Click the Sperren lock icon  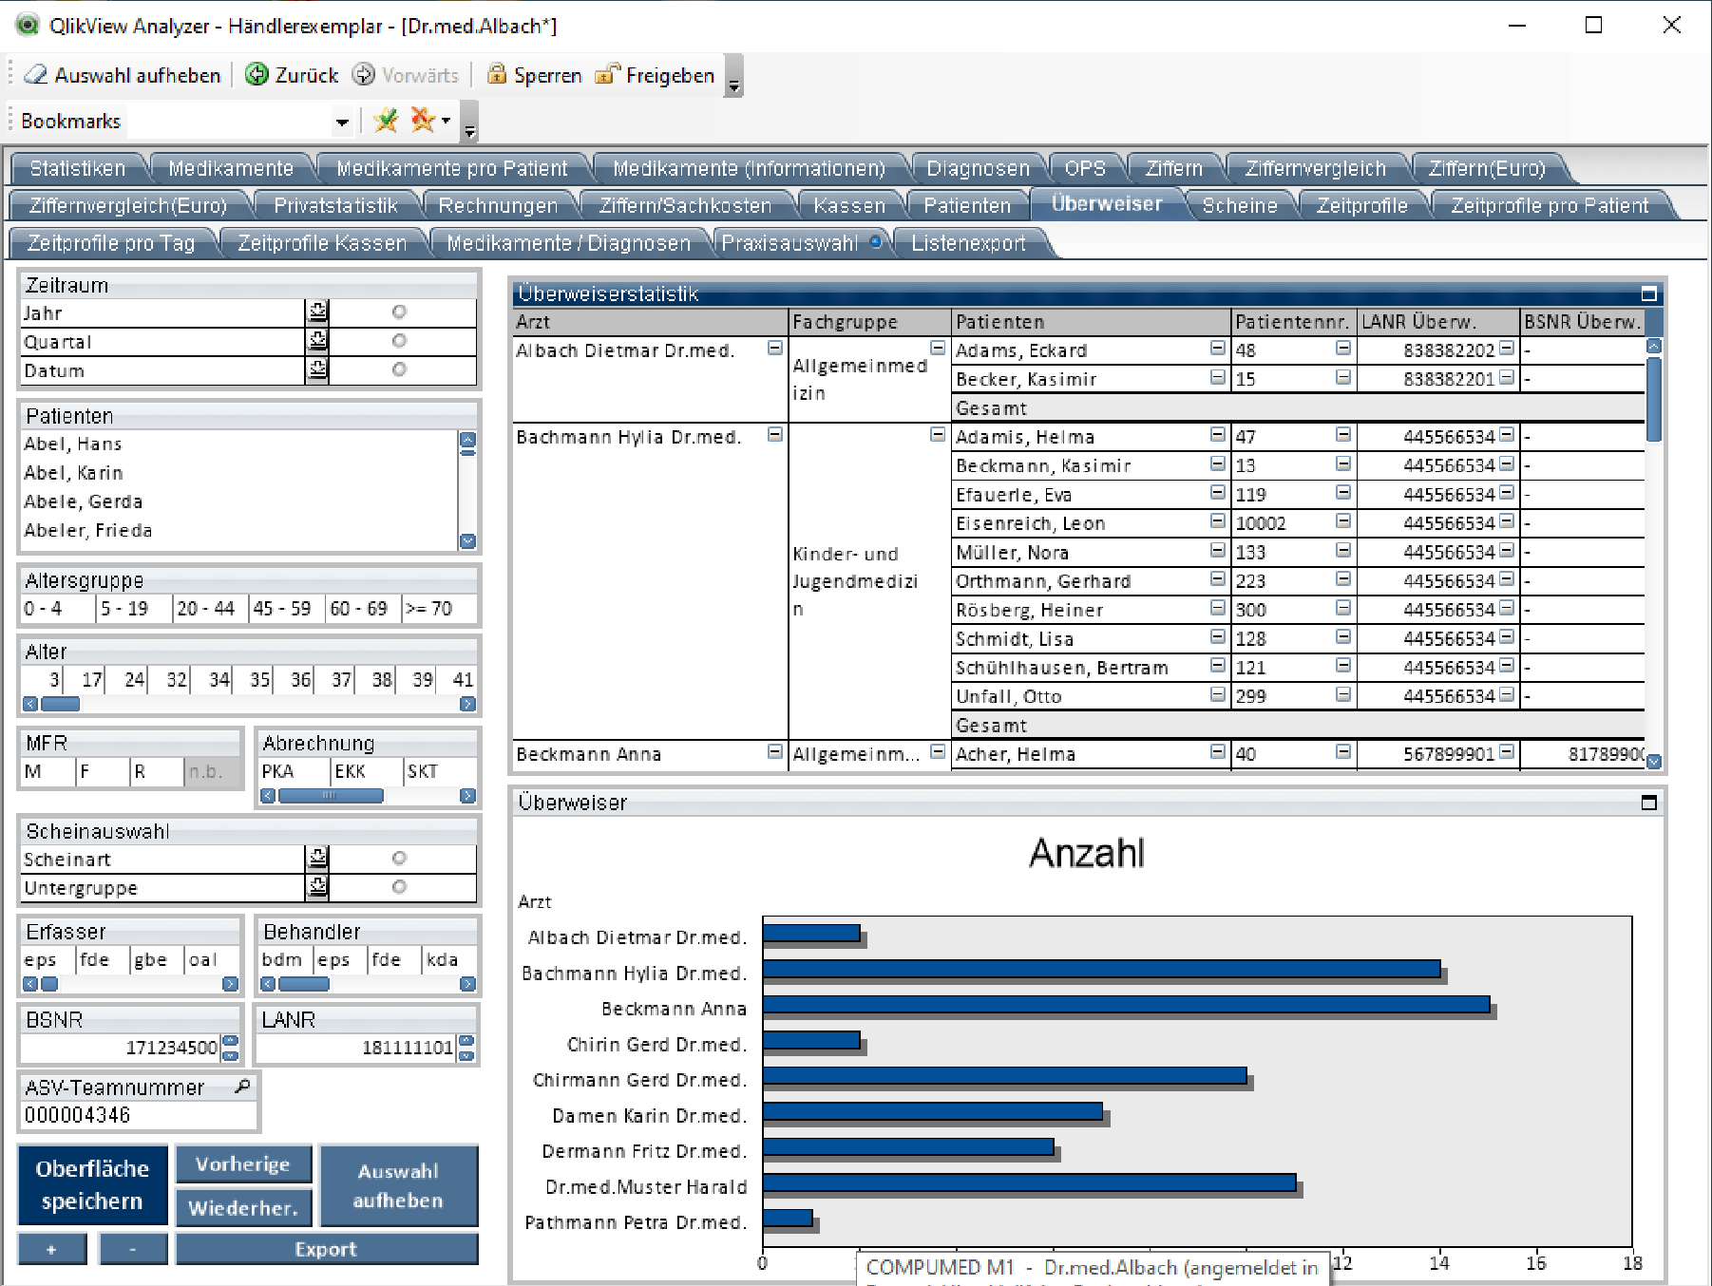(496, 75)
